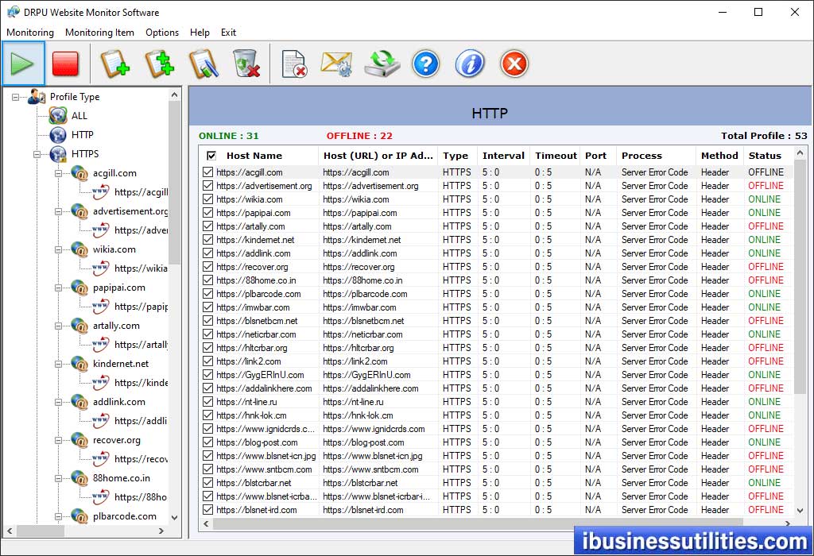Open about info blue i icon
Screen dimensions: 814x556
pos(470,64)
